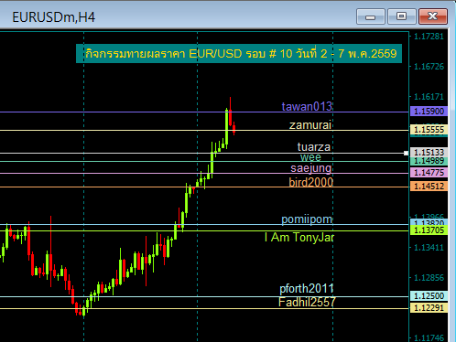Click the 1.15555 yellow price tag
The width and height of the screenshot is (456, 342).
(x=429, y=130)
